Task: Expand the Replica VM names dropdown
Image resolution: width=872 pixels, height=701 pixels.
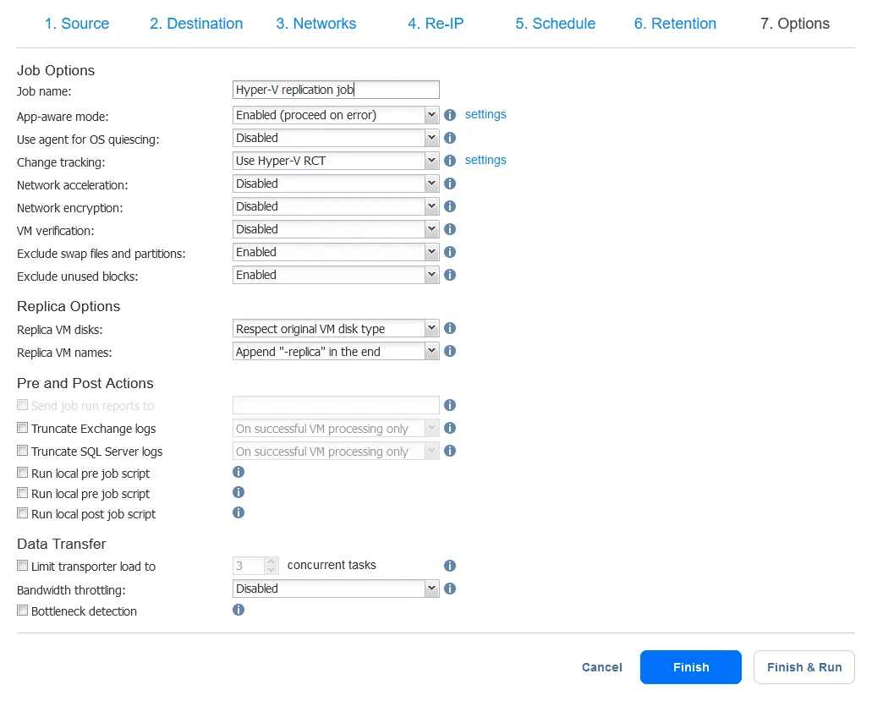Action: [336, 352]
